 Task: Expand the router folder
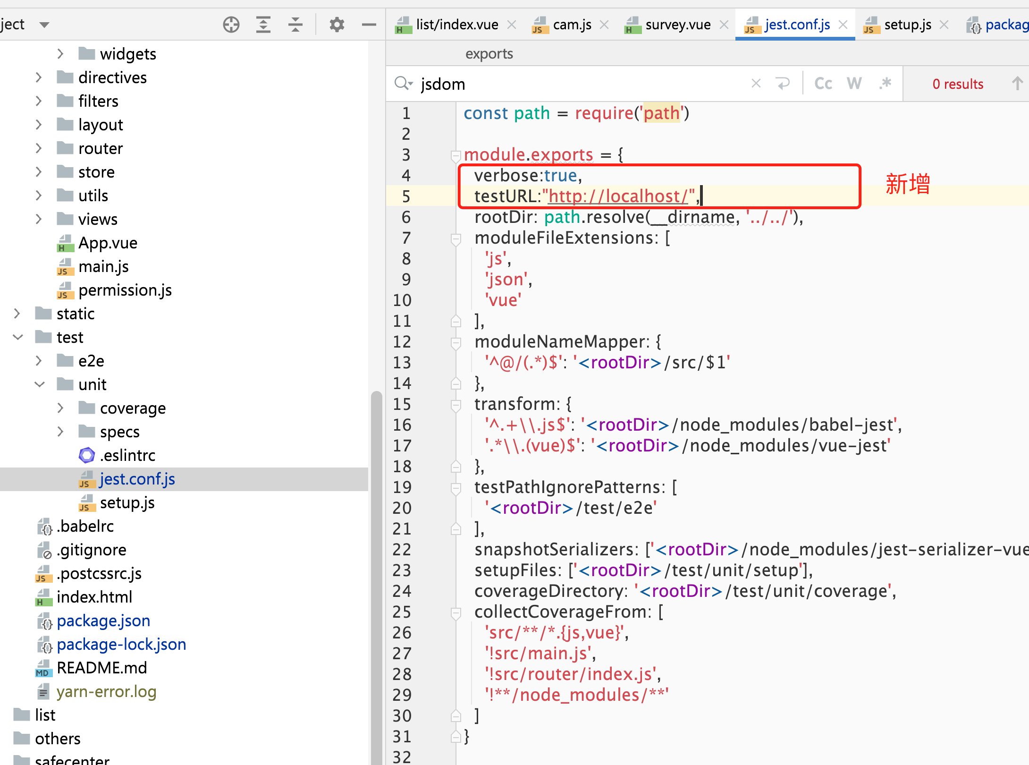39,148
